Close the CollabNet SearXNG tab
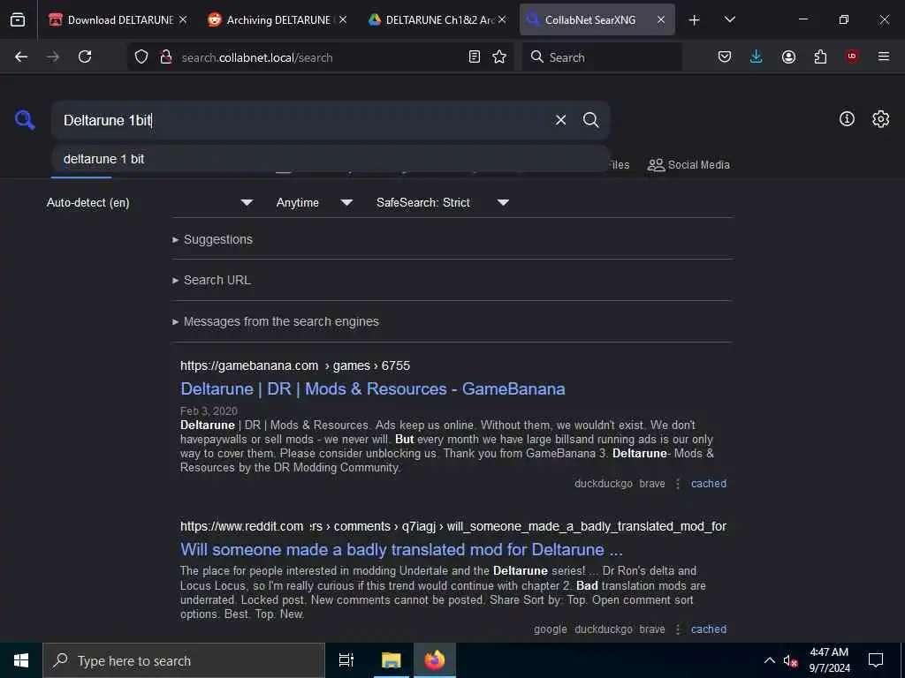 coord(661,19)
